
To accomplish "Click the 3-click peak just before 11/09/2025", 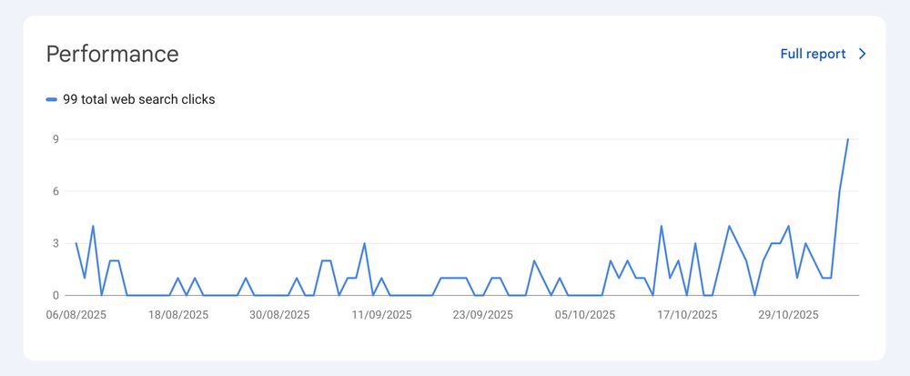I will coord(364,243).
